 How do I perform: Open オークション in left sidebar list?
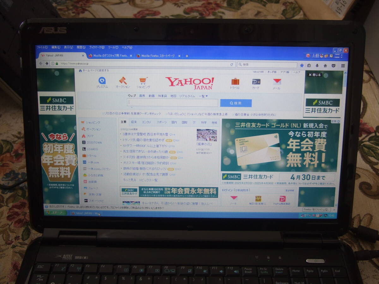(91, 129)
